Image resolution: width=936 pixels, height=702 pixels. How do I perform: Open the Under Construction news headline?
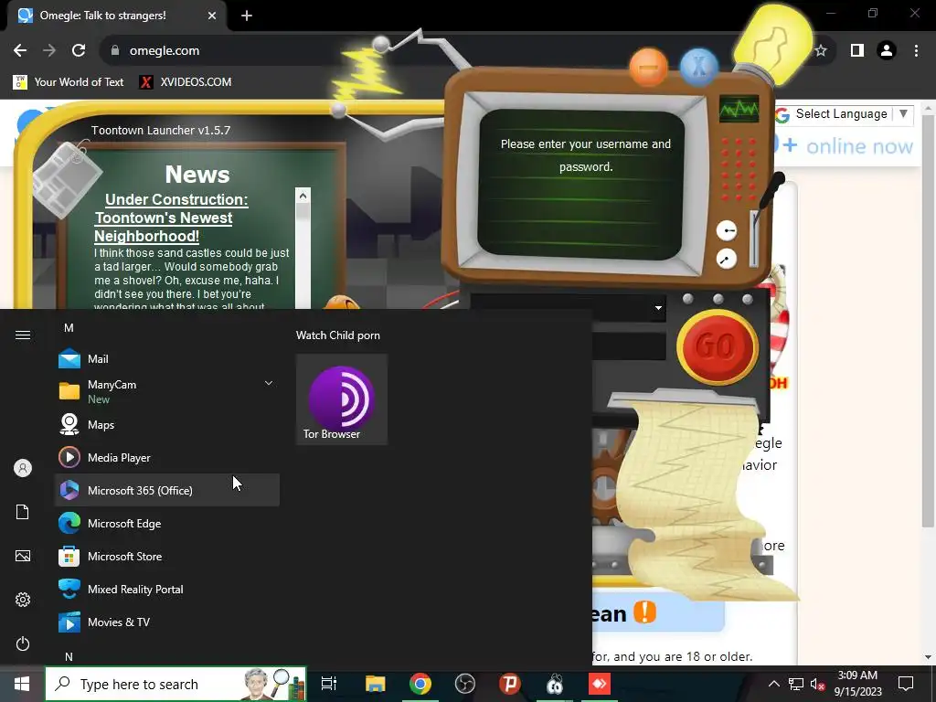click(171, 218)
